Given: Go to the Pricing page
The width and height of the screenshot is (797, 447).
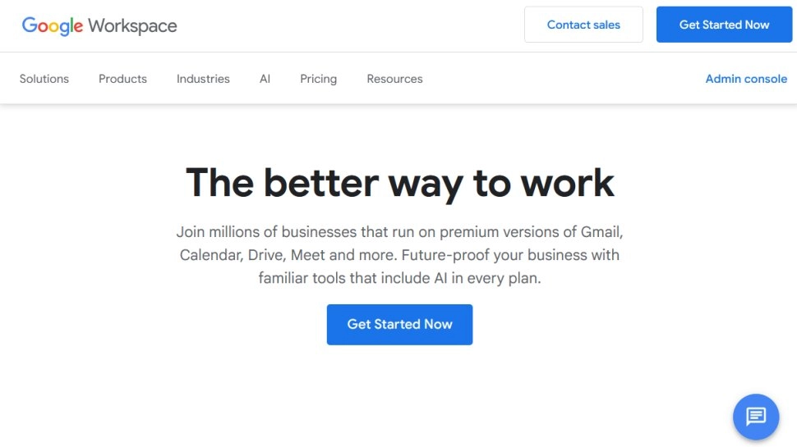Looking at the screenshot, I should pyautogui.click(x=318, y=79).
